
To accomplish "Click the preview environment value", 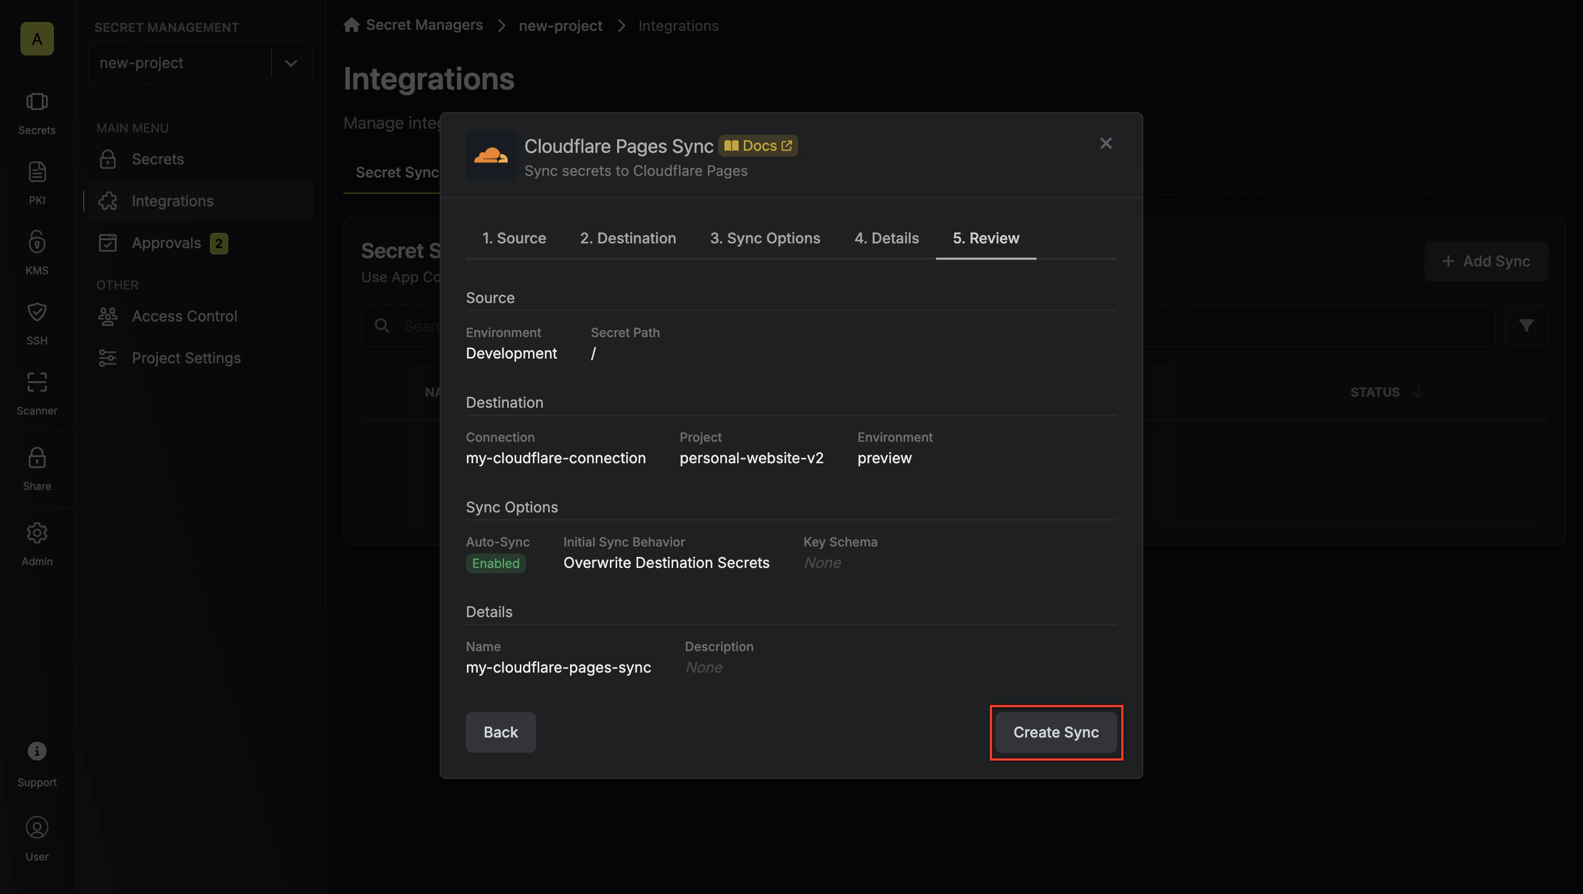I will (x=884, y=459).
